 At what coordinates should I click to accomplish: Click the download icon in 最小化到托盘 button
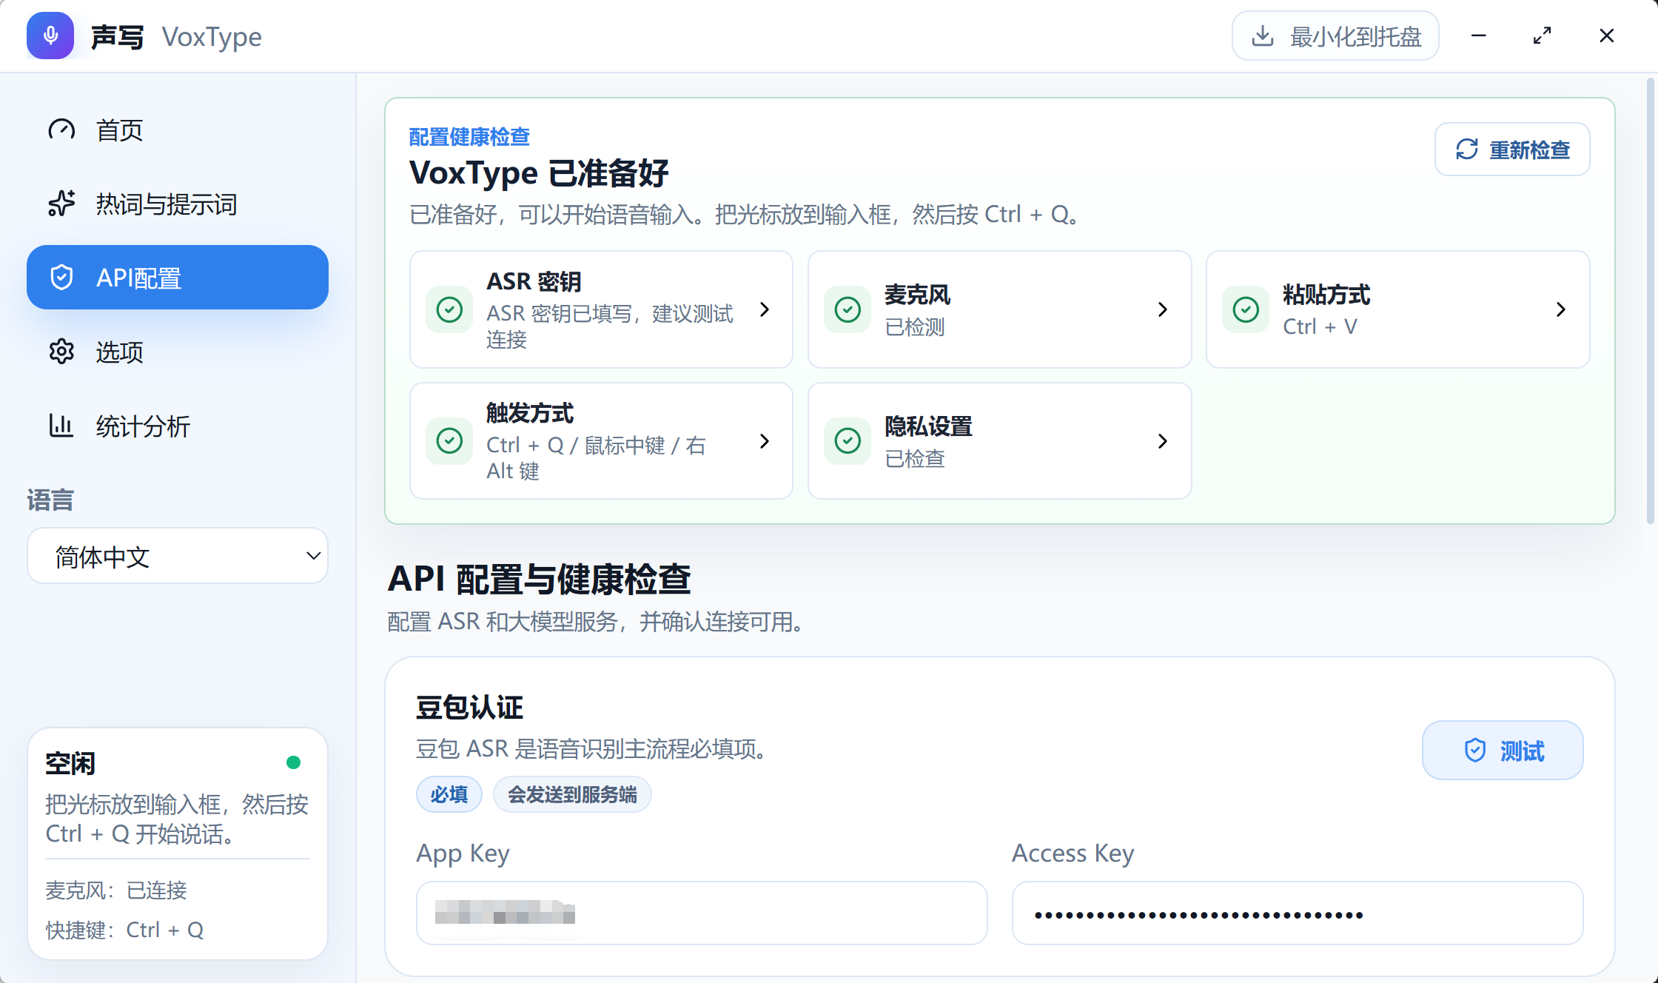pyautogui.click(x=1263, y=36)
